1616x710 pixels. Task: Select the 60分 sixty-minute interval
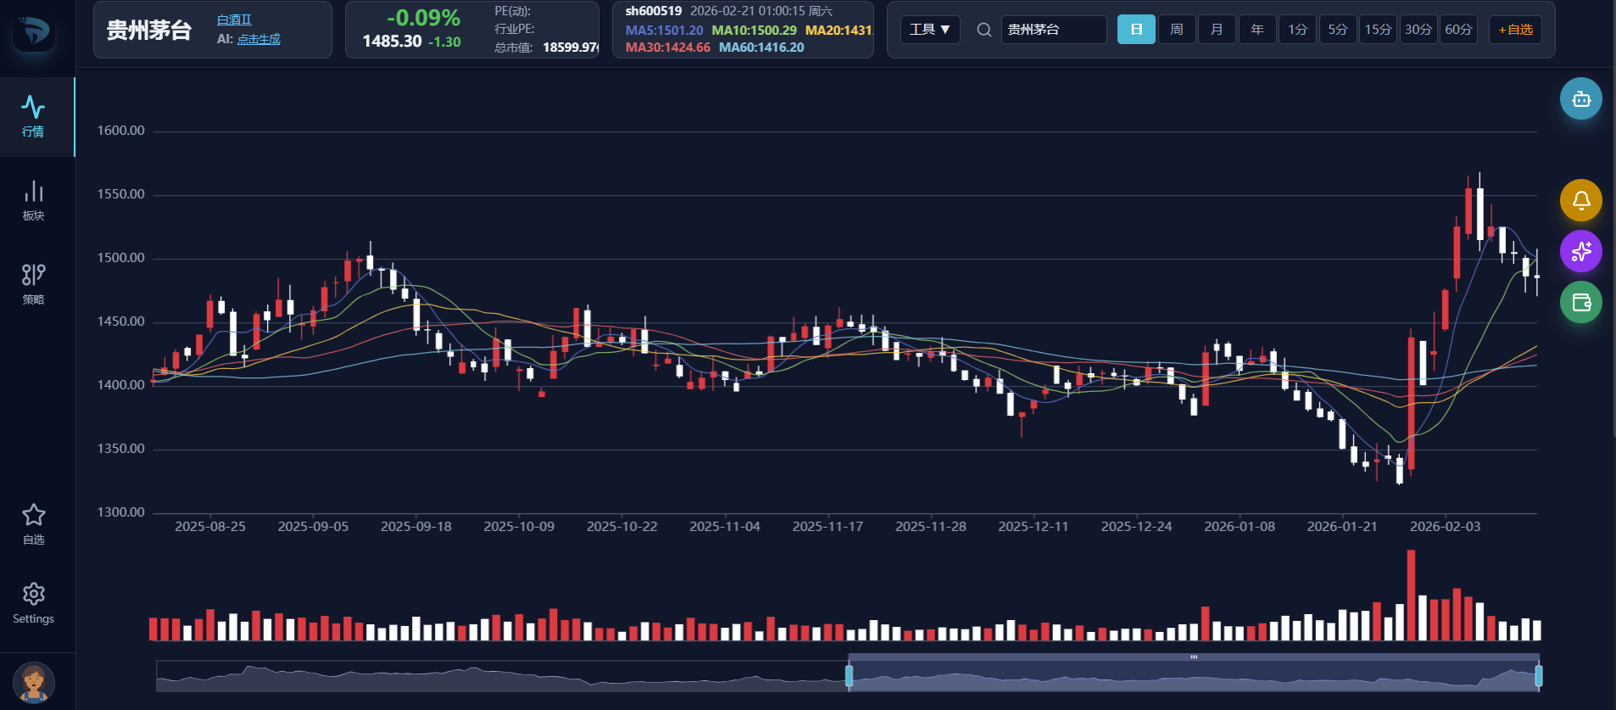1458,30
